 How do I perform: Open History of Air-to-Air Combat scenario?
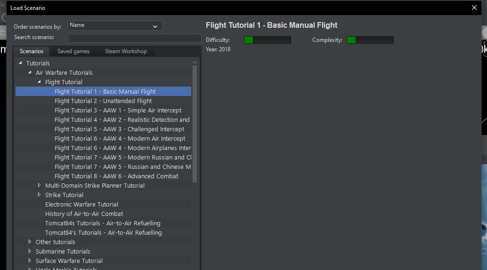click(x=84, y=214)
